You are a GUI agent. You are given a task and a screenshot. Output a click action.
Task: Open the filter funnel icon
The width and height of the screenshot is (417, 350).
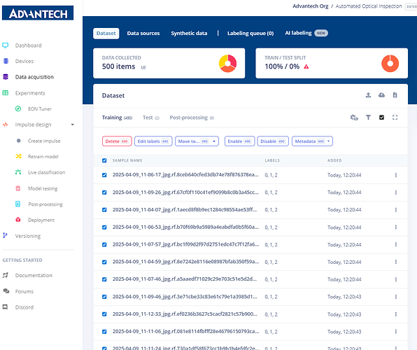368,118
